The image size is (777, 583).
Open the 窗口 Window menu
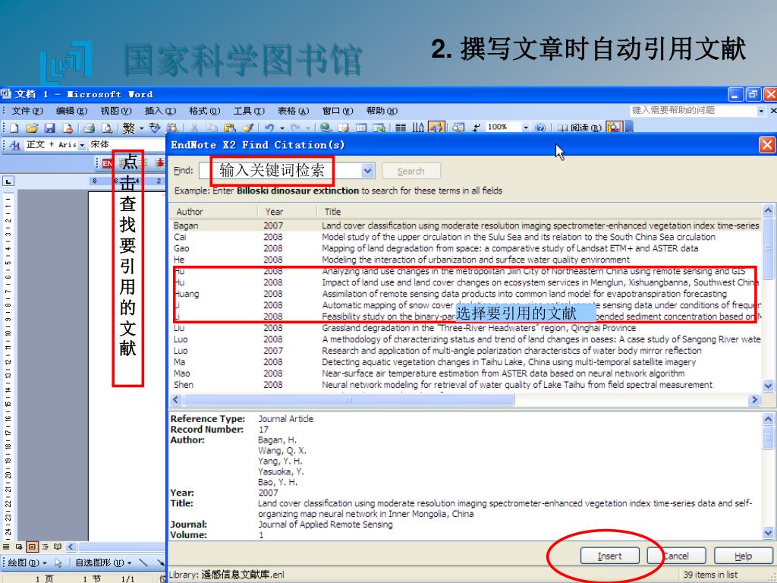tap(338, 111)
